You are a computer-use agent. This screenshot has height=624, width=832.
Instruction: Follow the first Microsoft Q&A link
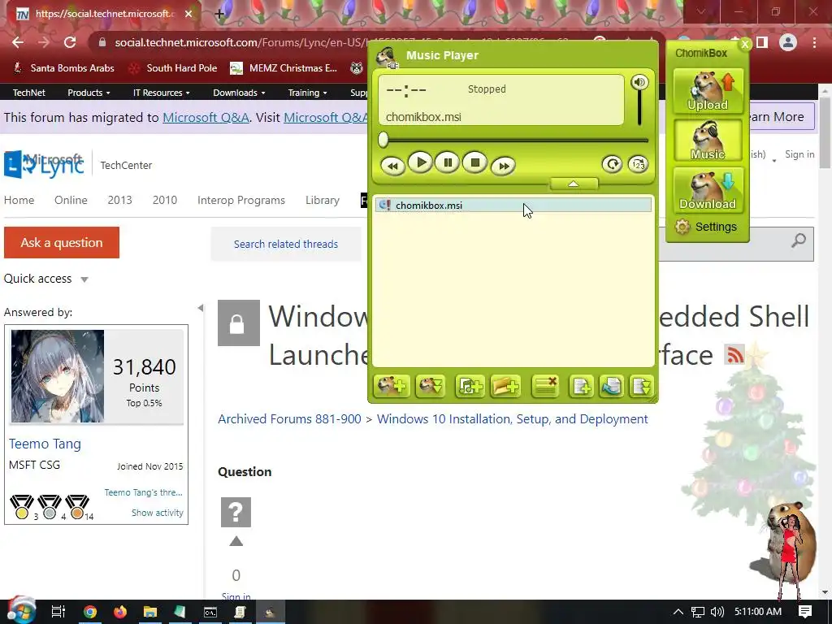[206, 117]
